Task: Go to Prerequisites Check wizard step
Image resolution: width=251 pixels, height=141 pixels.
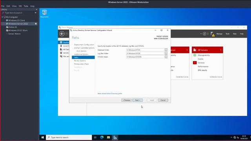Action: point(81,64)
